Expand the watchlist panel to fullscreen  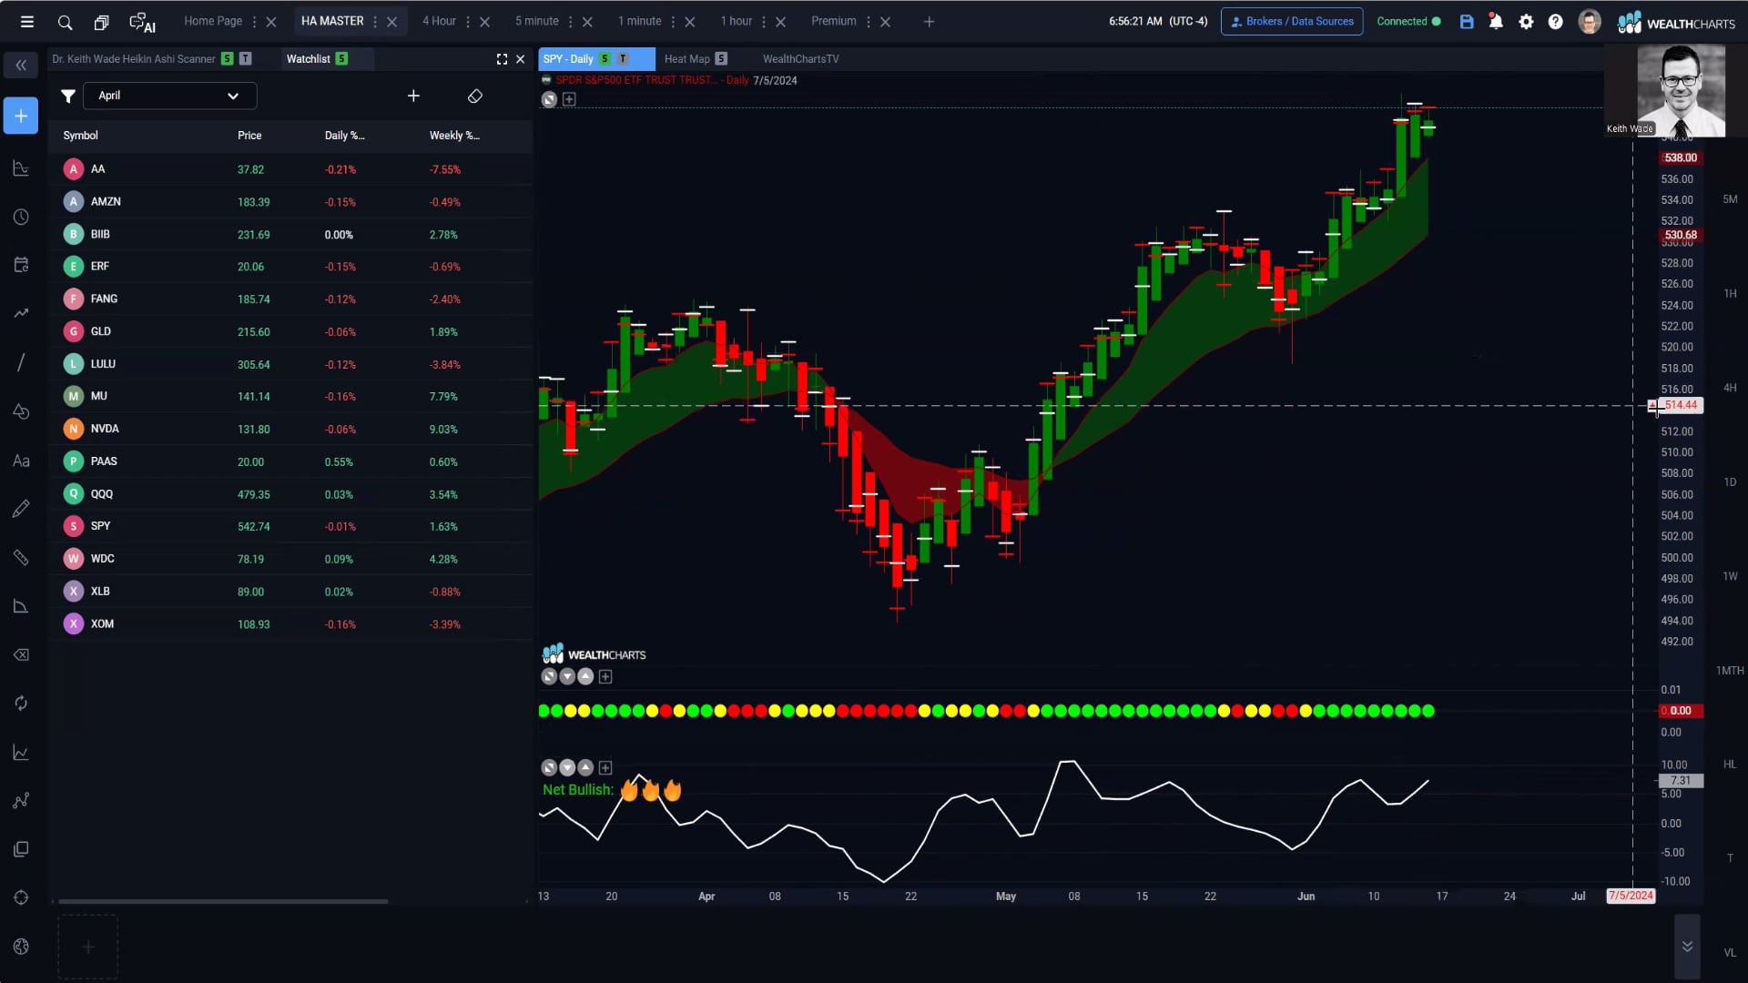502,59
